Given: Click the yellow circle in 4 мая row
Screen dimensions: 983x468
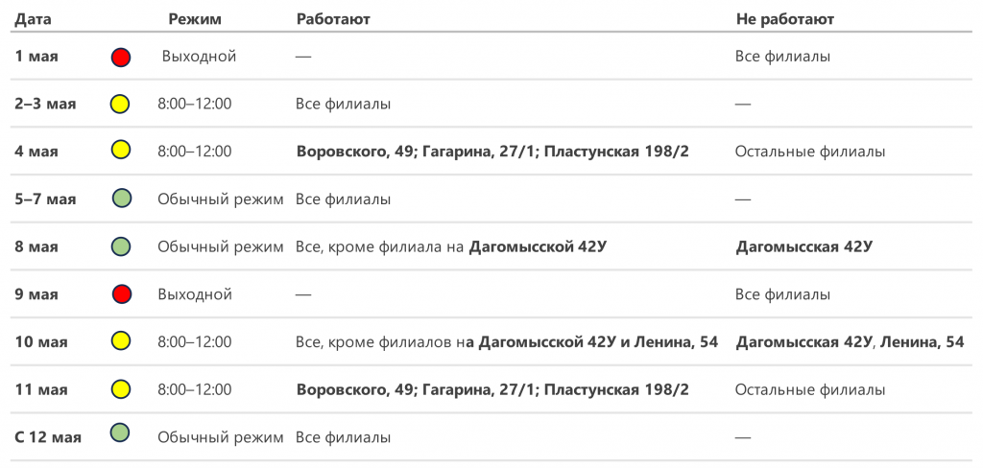Looking at the screenshot, I should (x=121, y=151).
